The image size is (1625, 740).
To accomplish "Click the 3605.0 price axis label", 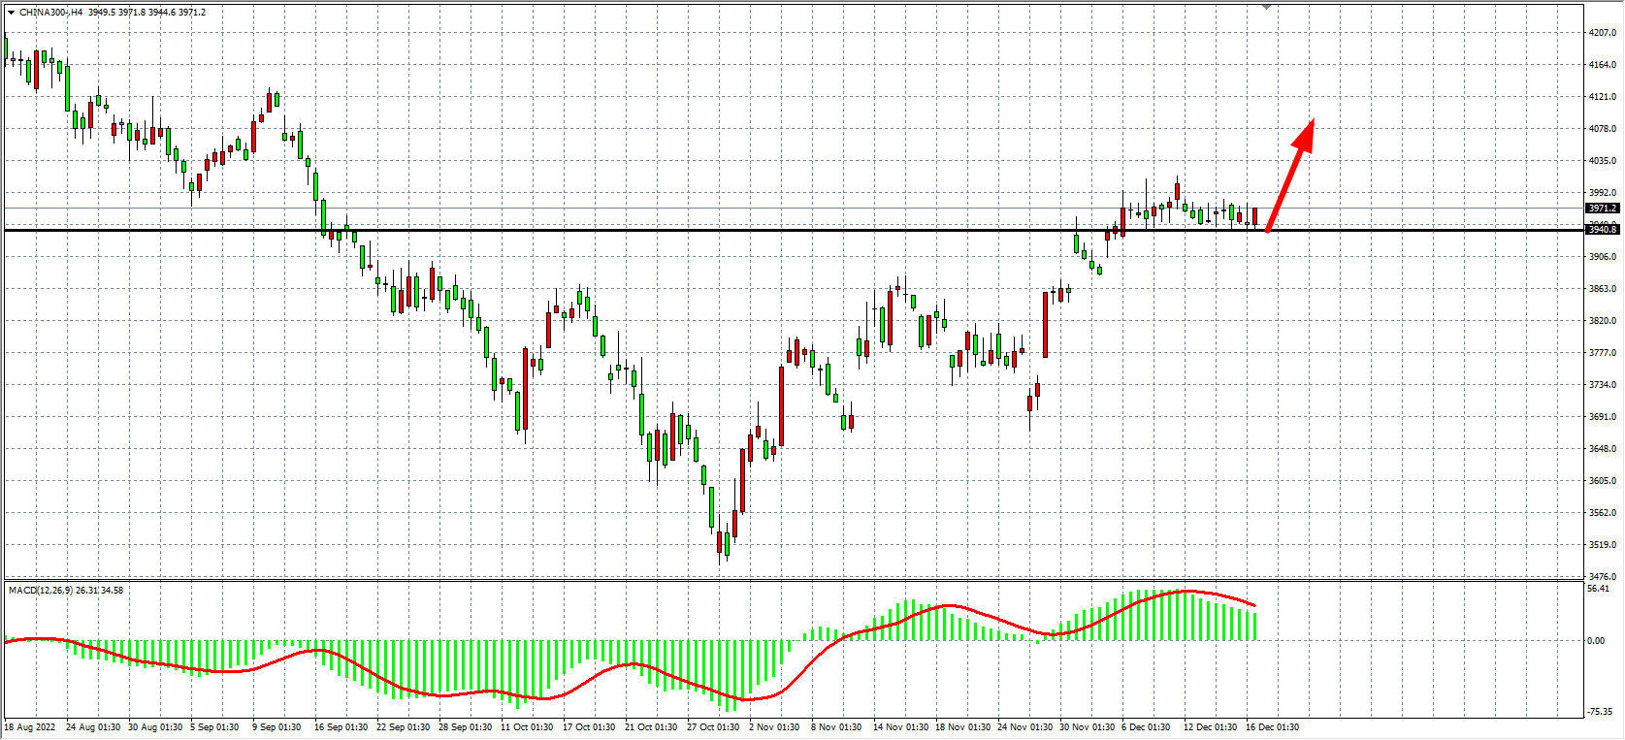I will point(1603,481).
